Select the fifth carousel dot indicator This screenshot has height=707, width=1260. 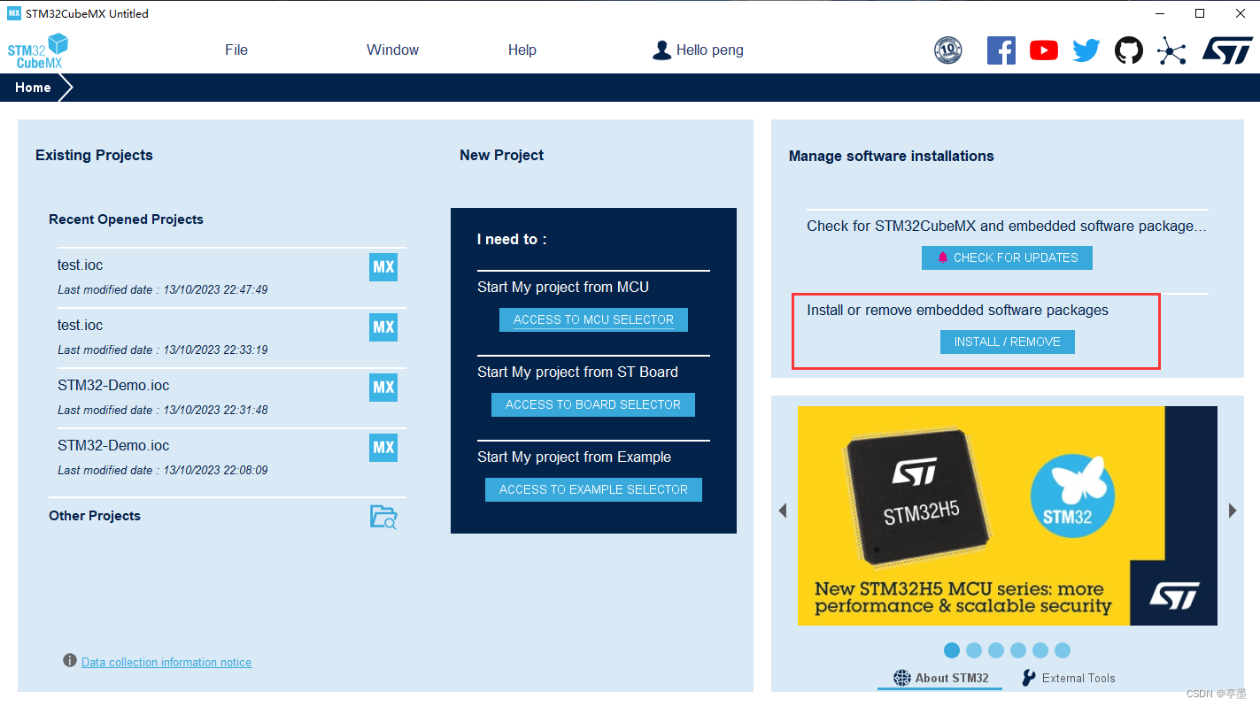pos(1040,650)
